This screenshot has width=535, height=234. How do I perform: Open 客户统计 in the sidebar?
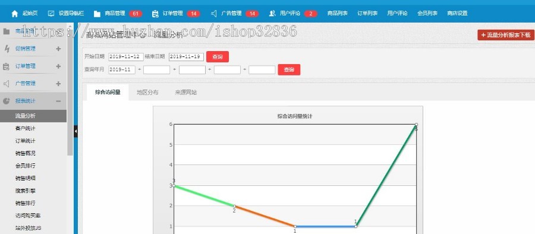[x=25, y=129]
